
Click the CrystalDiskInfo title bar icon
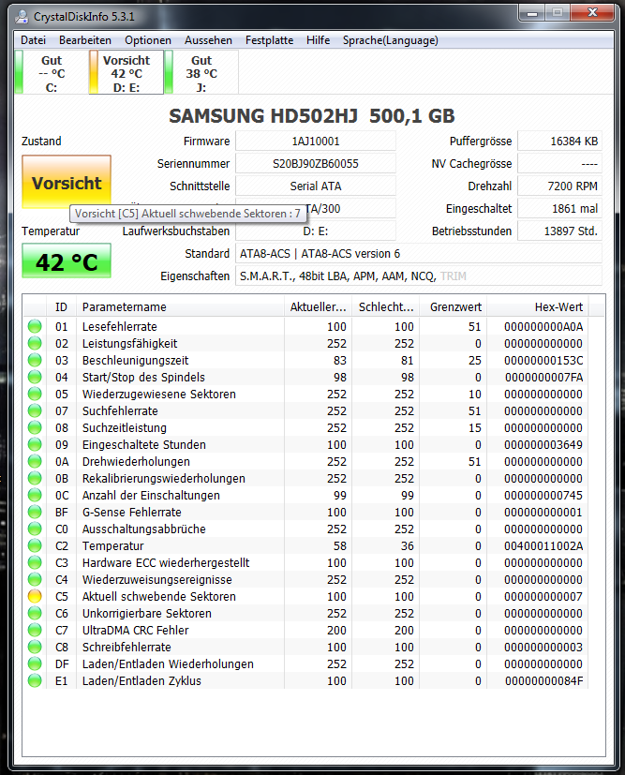(22, 16)
